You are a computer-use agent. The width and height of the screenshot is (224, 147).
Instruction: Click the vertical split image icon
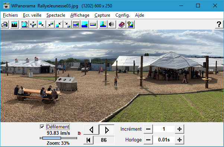[103, 24]
